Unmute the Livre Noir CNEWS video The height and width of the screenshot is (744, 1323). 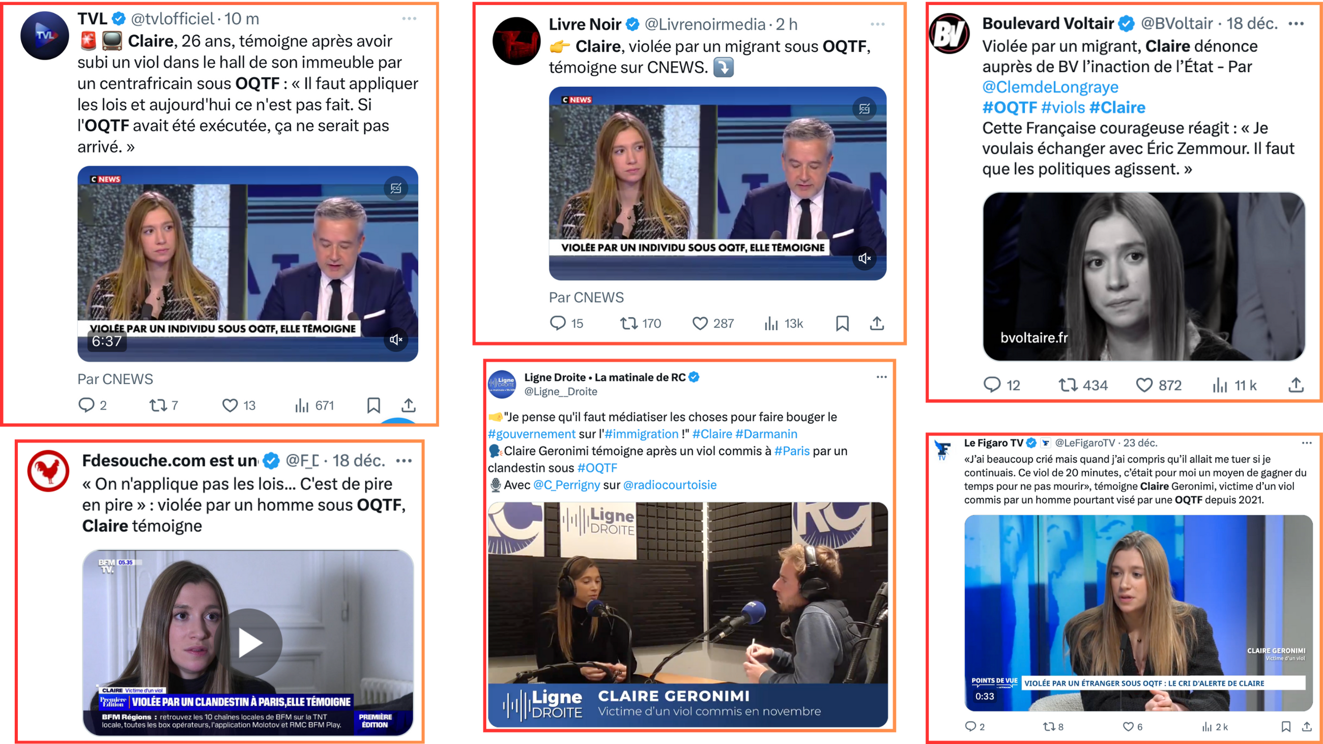coord(865,259)
